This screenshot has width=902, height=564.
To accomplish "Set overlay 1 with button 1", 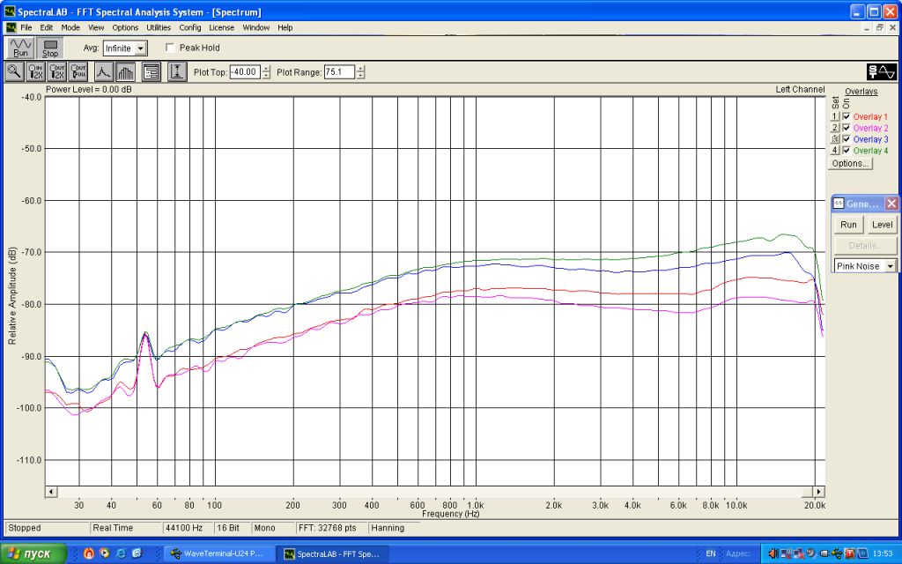I will tap(835, 117).
